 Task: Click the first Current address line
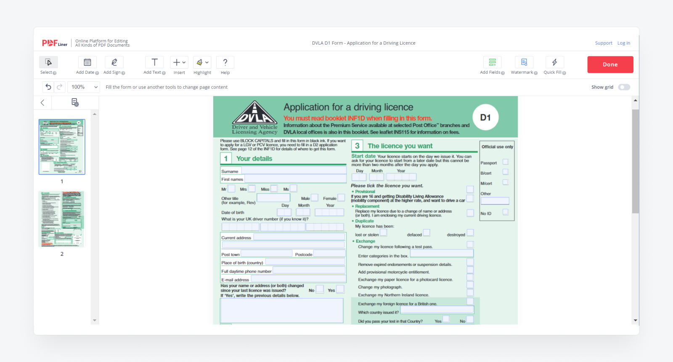pos(299,237)
